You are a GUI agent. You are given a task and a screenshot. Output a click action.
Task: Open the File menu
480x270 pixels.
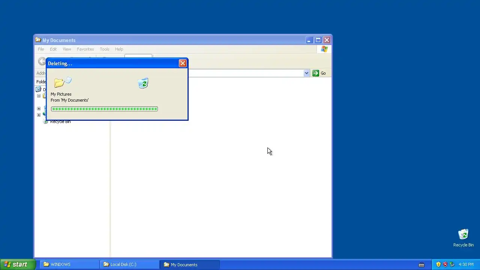coord(41,49)
